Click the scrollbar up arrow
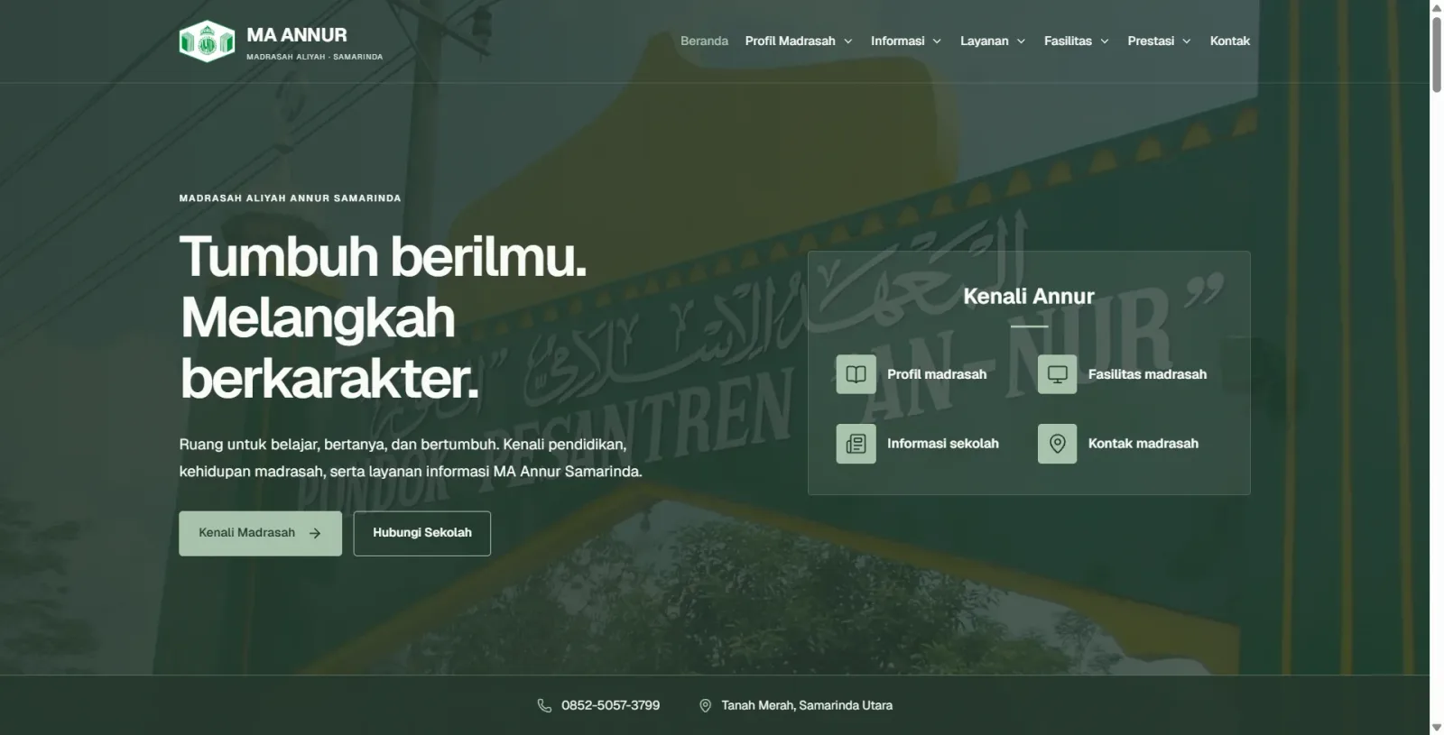This screenshot has width=1444, height=735. (x=1437, y=7)
